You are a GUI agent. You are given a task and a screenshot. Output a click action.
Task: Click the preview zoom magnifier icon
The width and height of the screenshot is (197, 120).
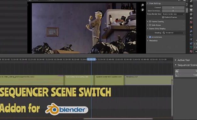click(143, 5)
